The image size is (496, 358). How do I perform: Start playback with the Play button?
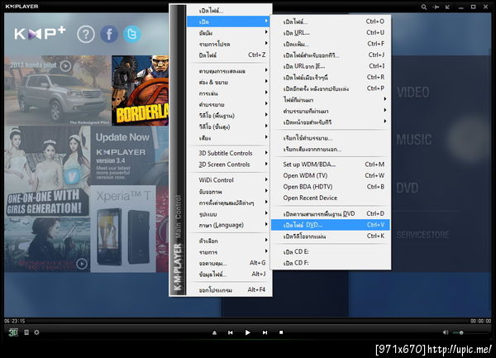(x=248, y=332)
